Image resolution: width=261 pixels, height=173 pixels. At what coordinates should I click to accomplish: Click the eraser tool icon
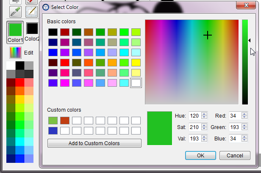(x=31, y=2)
